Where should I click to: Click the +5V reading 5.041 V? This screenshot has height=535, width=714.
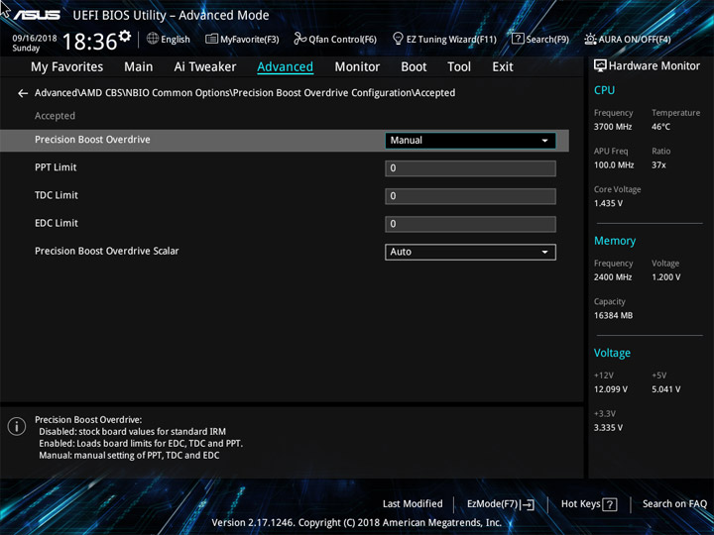665,389
